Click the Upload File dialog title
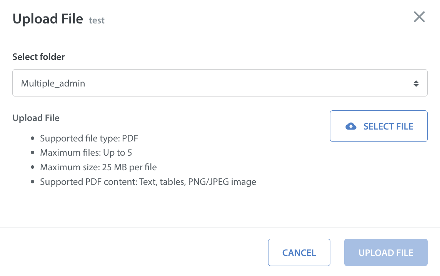This screenshot has width=440, height=276. point(48,19)
